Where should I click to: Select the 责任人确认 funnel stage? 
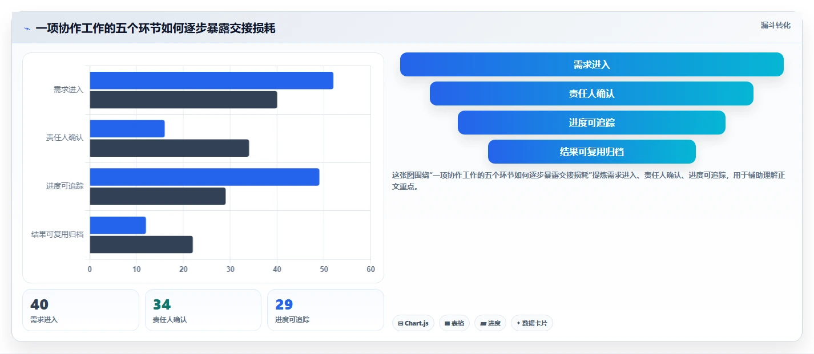click(591, 93)
